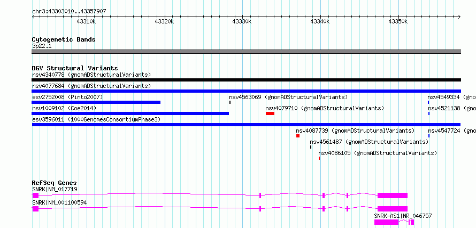Open the nsv4086105 variant label
Viewport: 476px width, 228px height.
378,153
